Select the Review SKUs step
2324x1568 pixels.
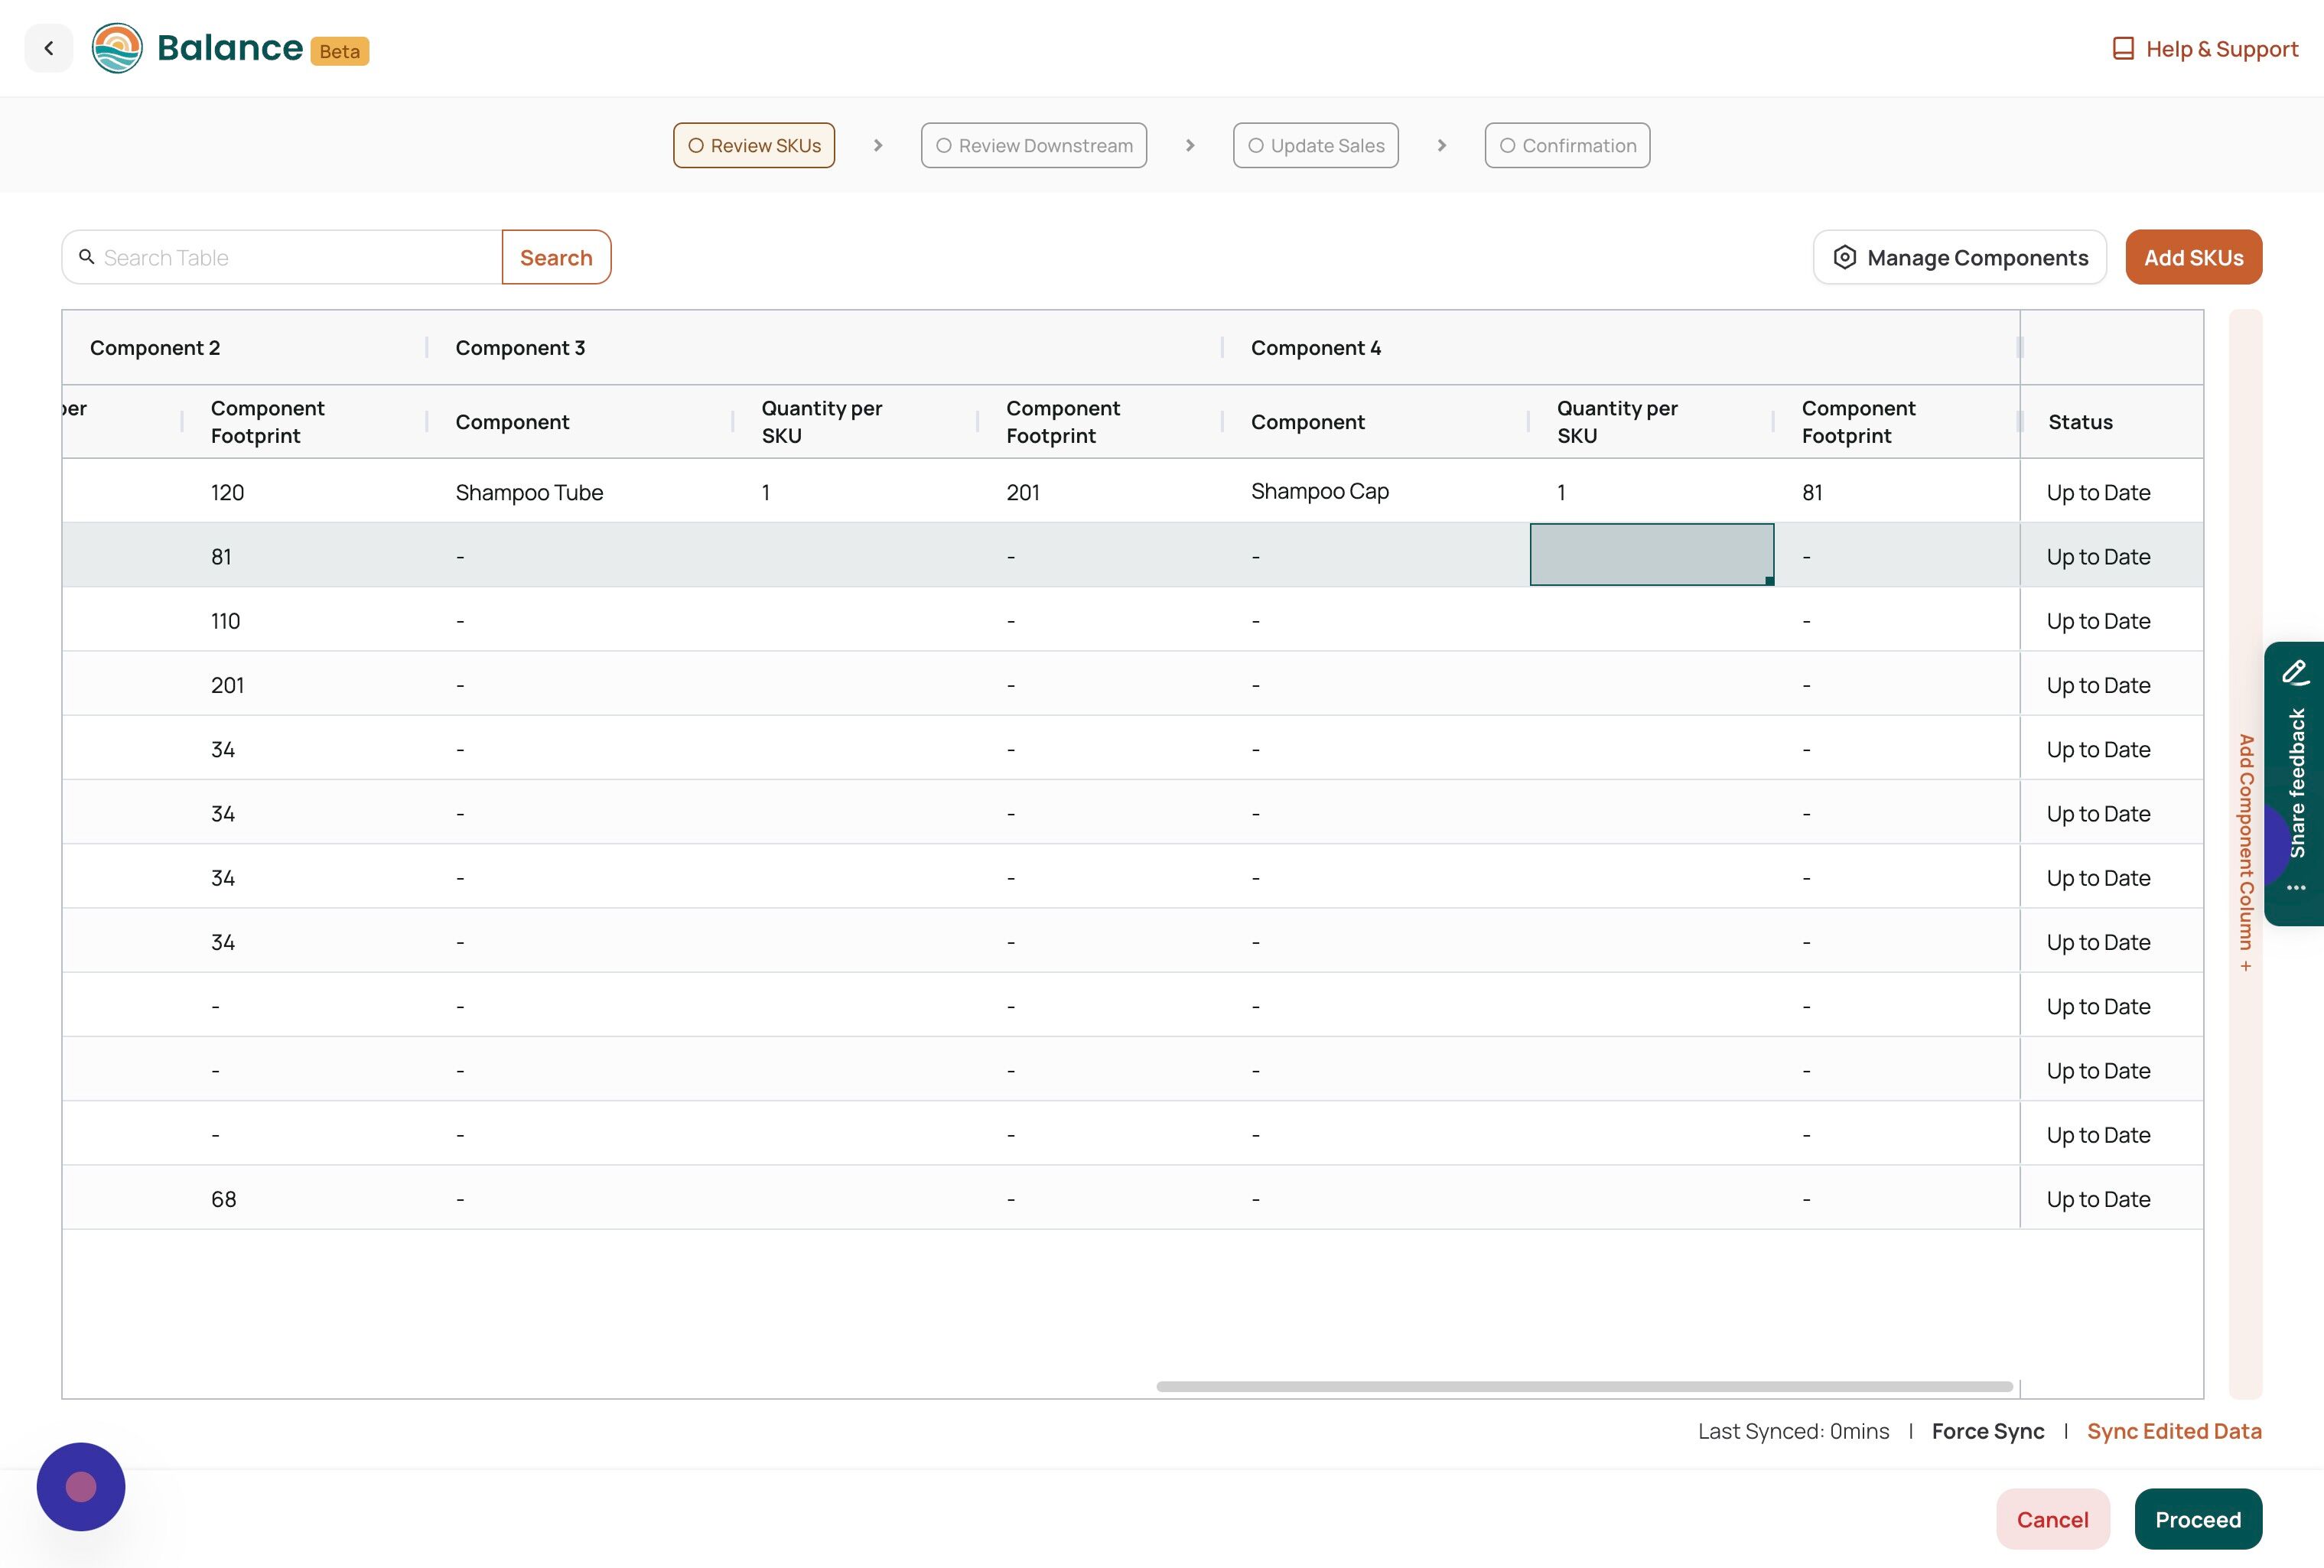754,145
